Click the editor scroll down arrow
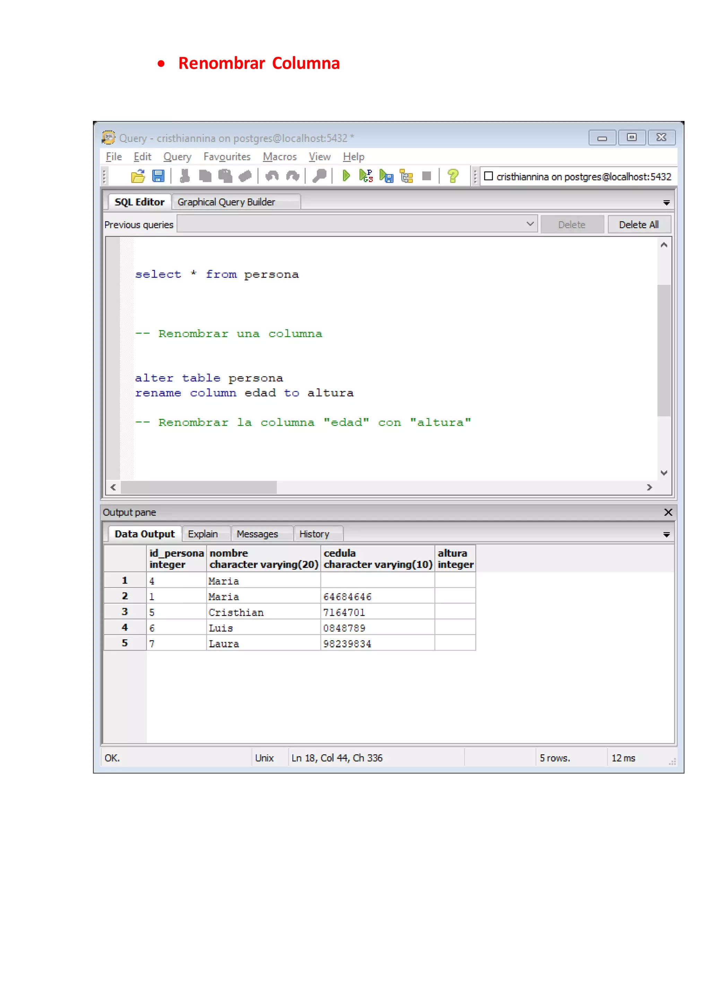The image size is (710, 1004). 664,473
